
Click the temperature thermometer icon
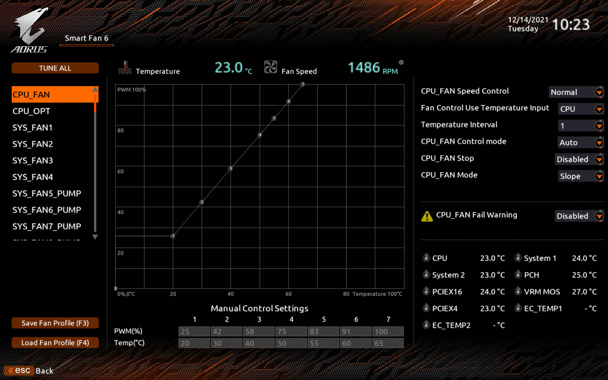[124, 67]
